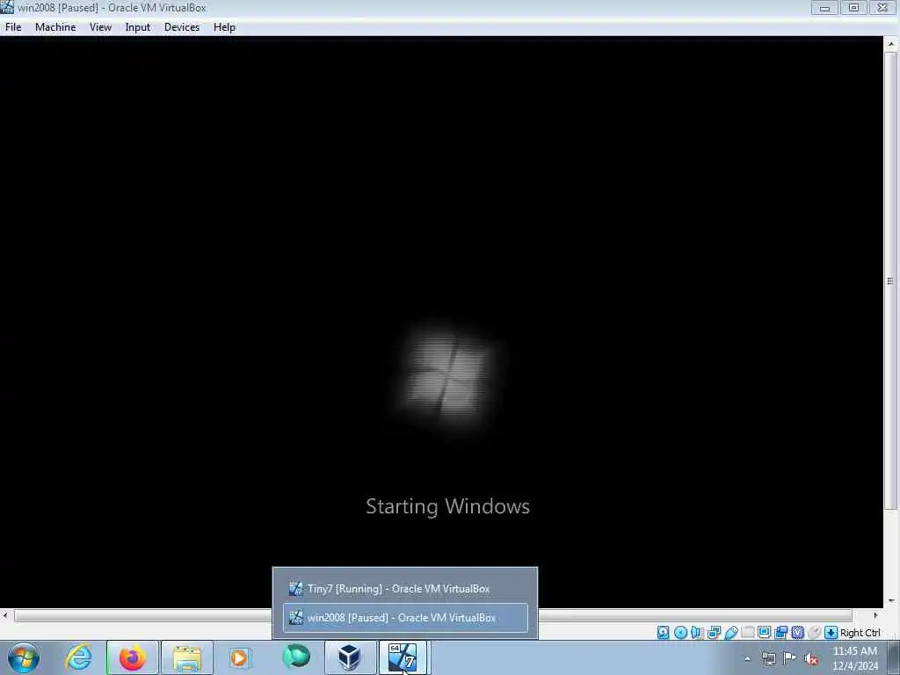Open Firefox from the taskbar
Viewport: 900px width, 675px height.
133,657
